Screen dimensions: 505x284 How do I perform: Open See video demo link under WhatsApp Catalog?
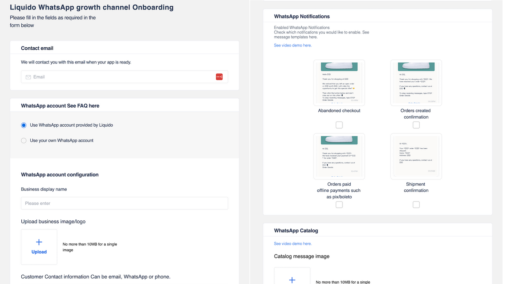(293, 244)
